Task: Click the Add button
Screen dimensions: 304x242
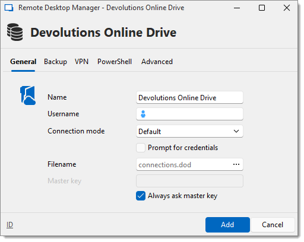Action: coord(227,225)
